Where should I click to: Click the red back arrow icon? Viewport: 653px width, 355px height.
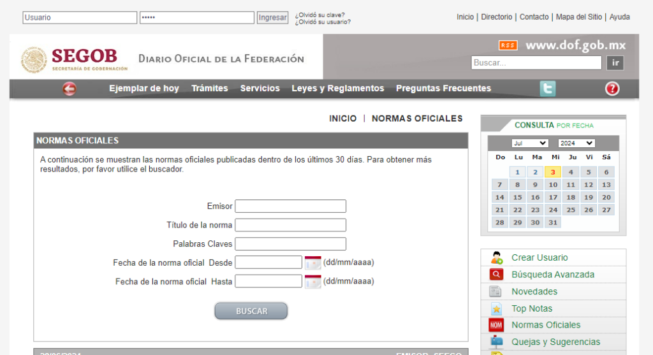(x=70, y=89)
